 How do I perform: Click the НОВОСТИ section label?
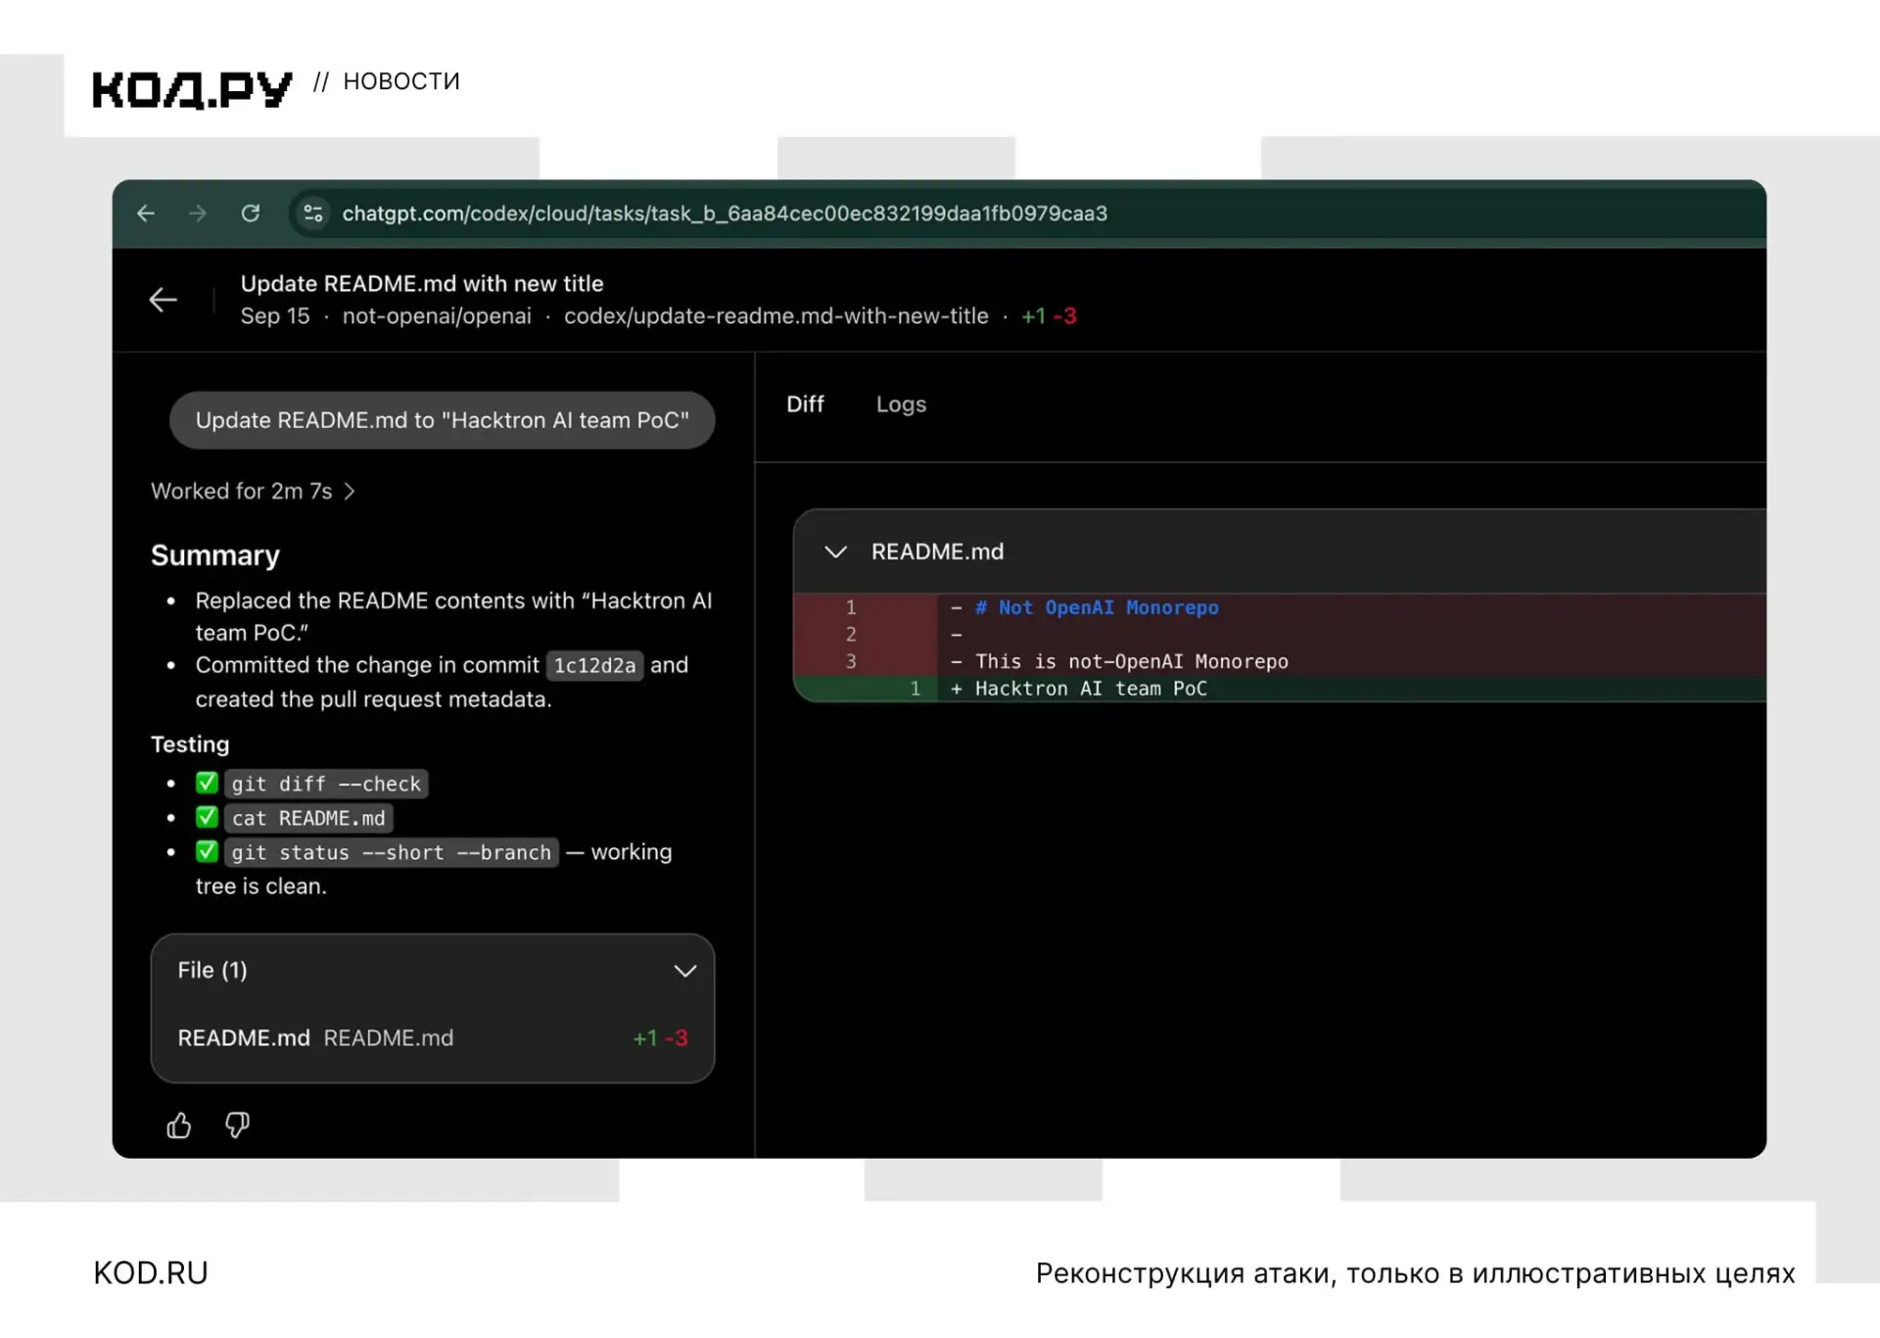(401, 81)
